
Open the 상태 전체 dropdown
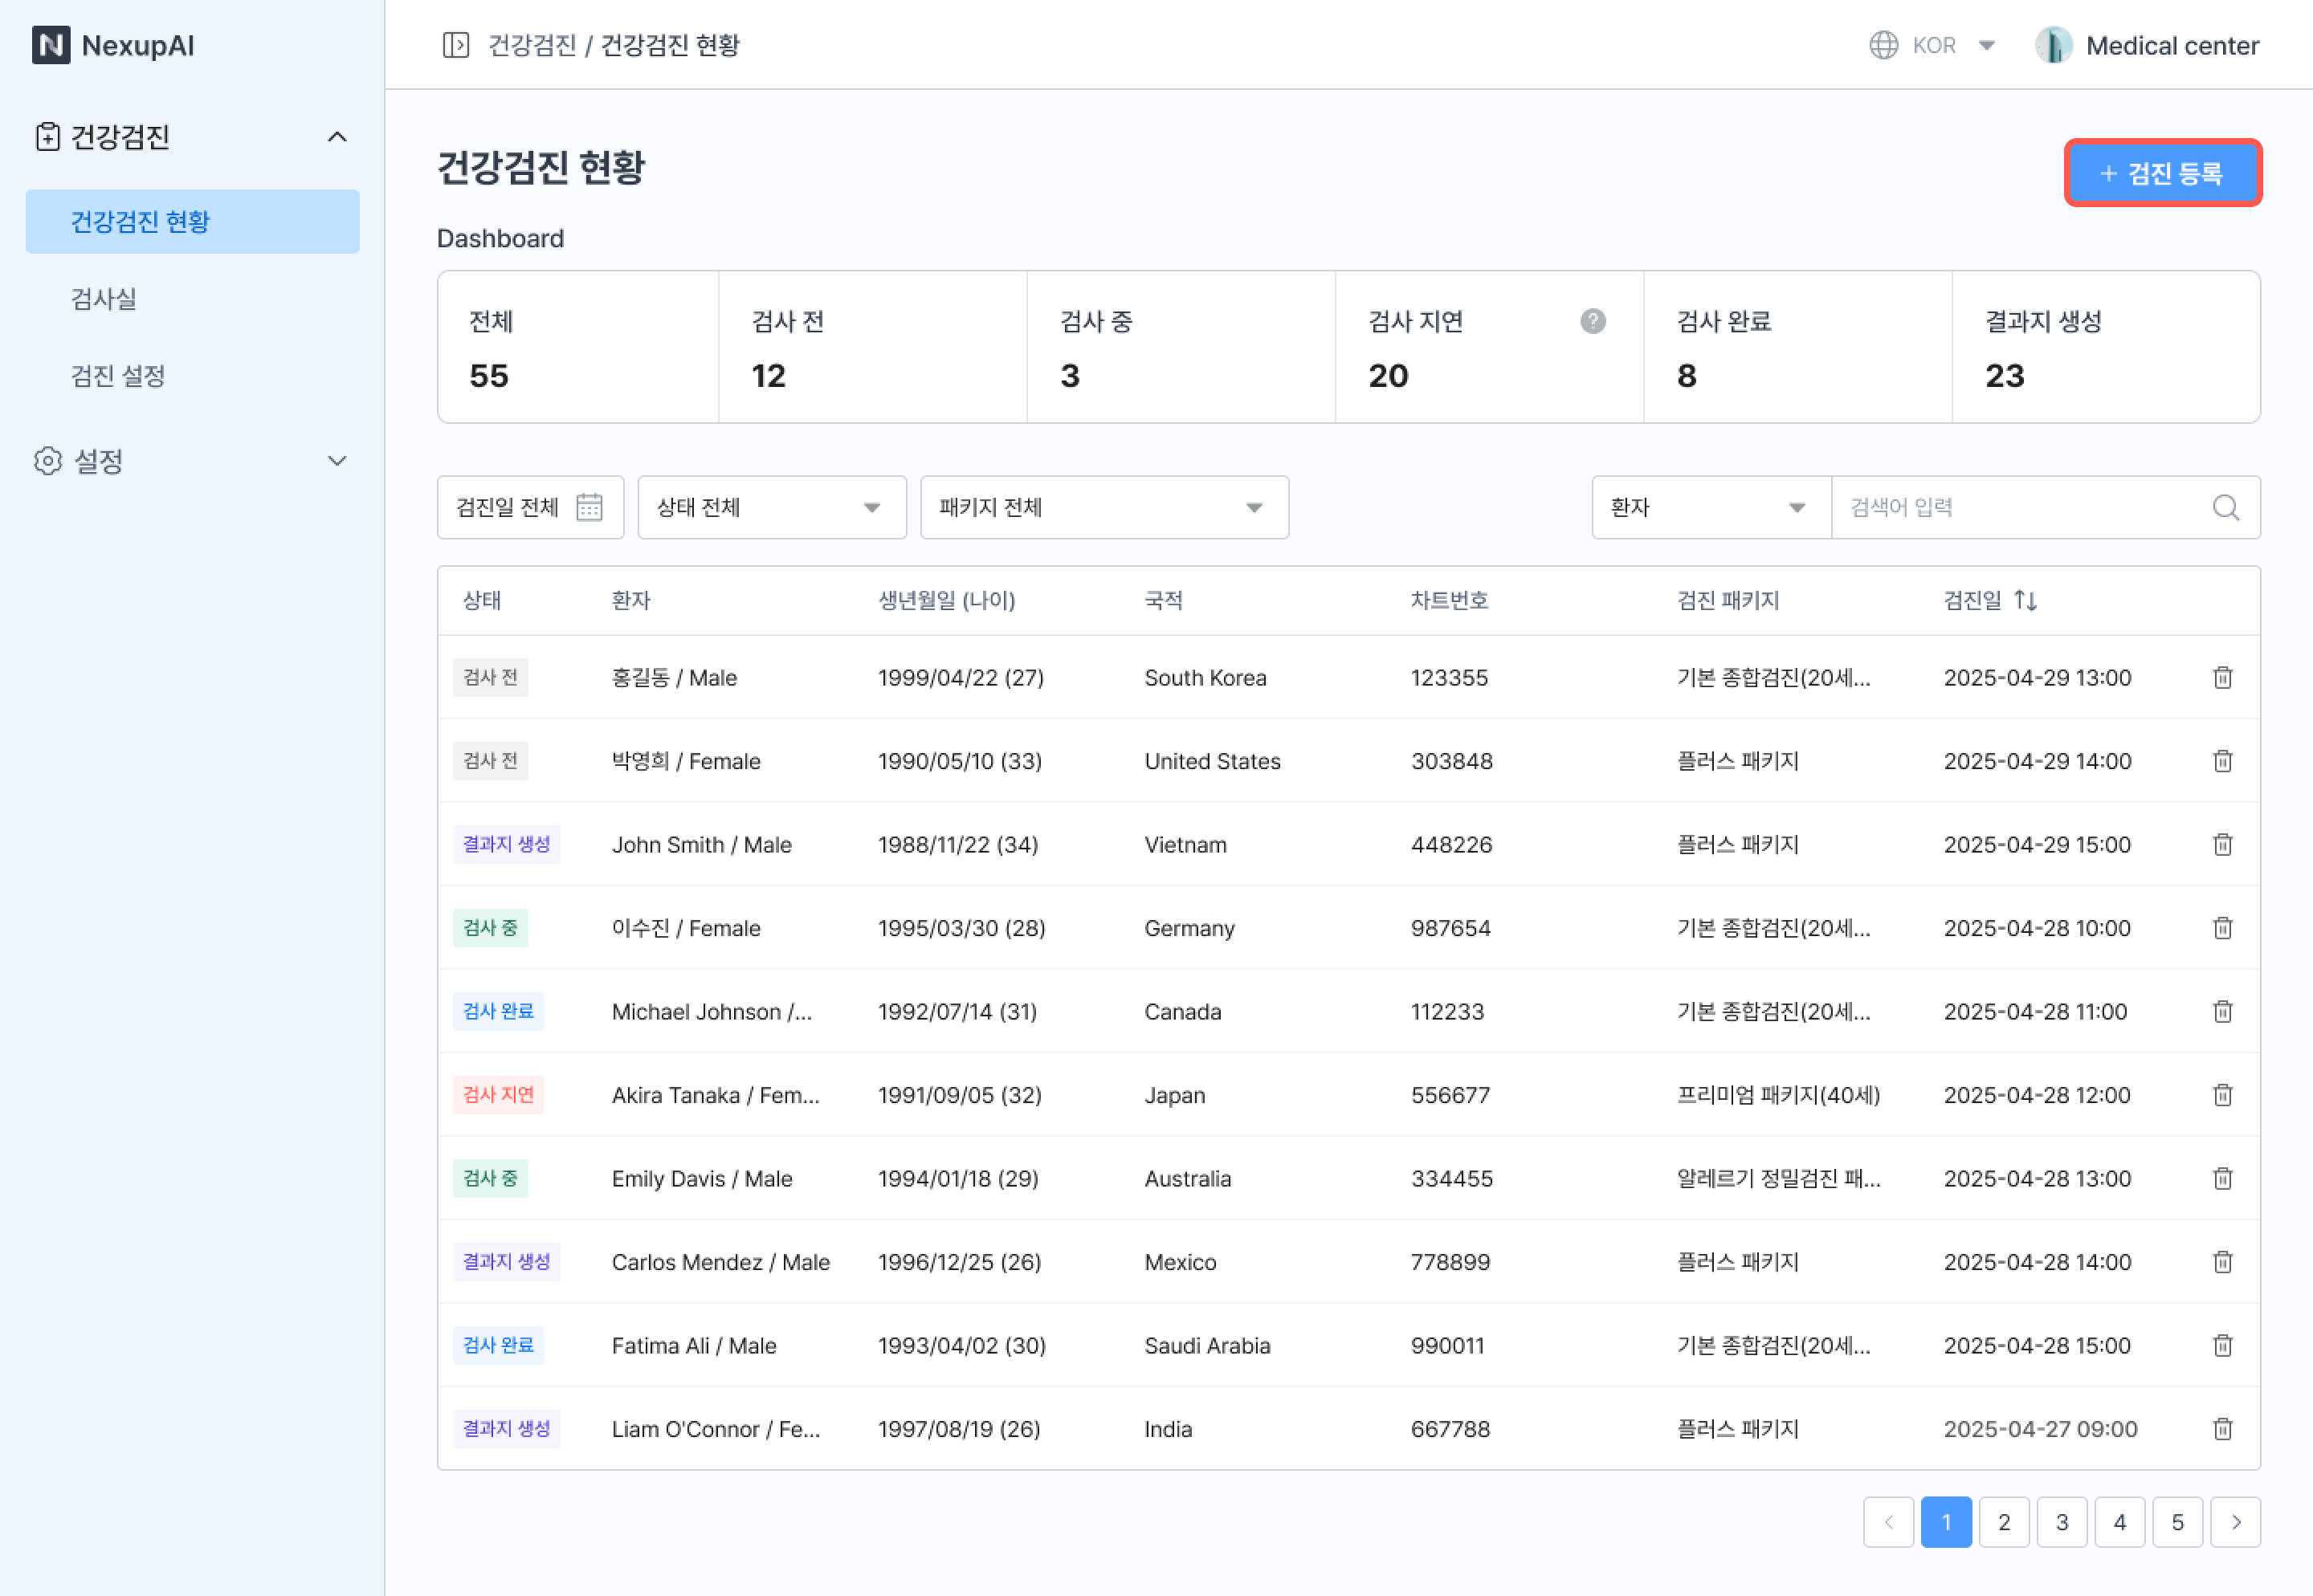[x=771, y=507]
